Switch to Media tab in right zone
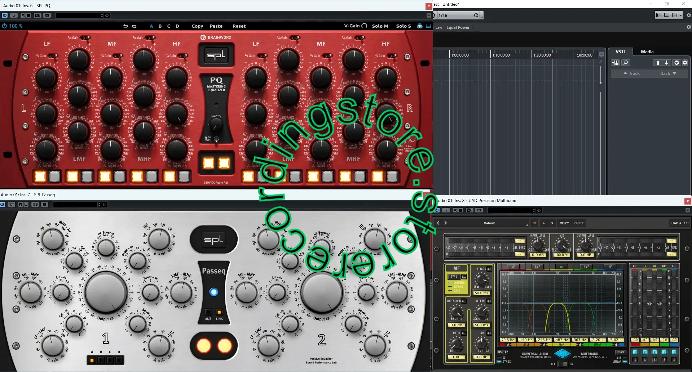 (x=647, y=52)
